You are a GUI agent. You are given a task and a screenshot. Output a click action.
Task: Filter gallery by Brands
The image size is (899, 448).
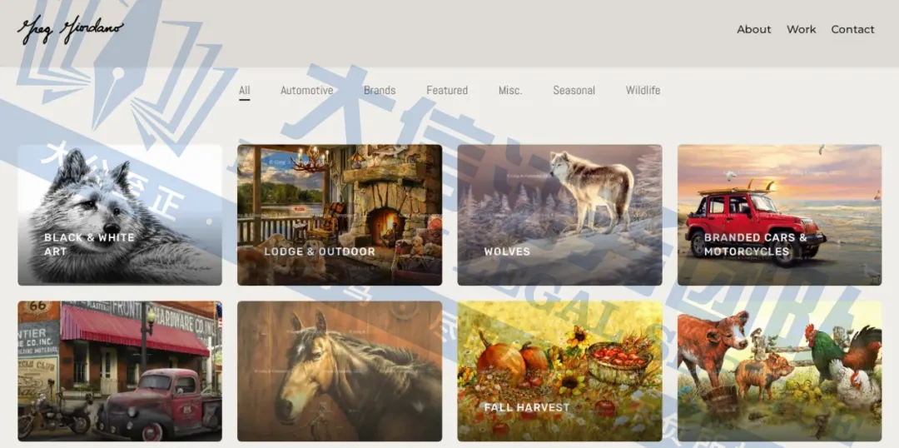tap(380, 90)
